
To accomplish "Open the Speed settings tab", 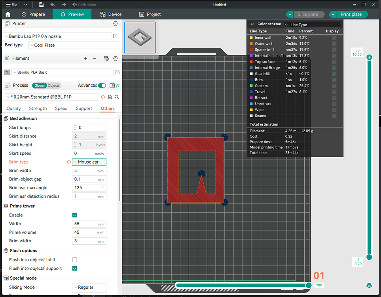I will coord(61,109).
